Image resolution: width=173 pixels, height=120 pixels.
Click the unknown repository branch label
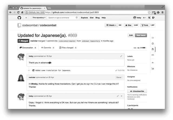click(x=91, y=41)
